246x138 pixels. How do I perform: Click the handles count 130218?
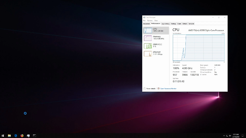tap(194, 75)
